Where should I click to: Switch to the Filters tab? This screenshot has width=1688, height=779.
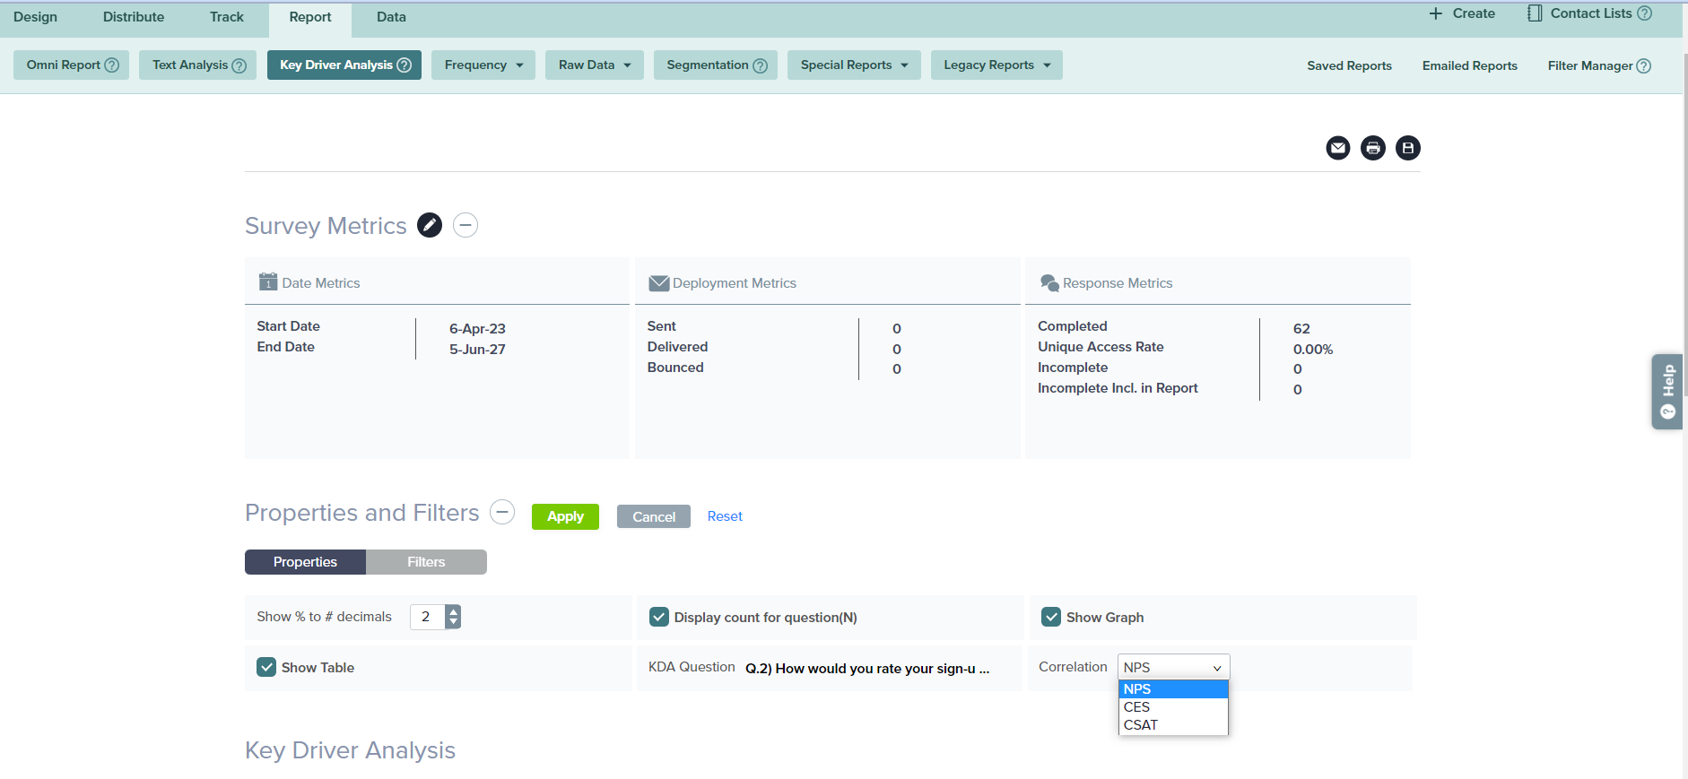point(426,562)
